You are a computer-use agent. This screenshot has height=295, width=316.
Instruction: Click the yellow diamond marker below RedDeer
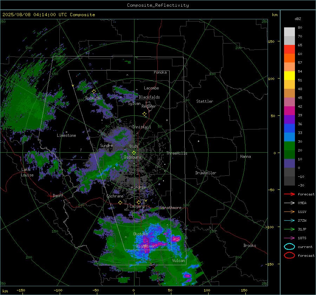(x=144, y=114)
